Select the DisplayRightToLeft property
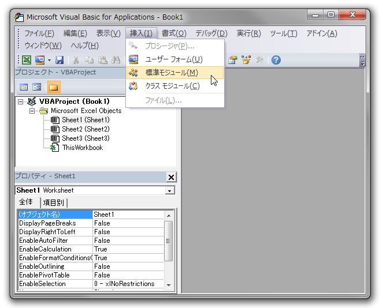383x308 pixels. point(55,232)
